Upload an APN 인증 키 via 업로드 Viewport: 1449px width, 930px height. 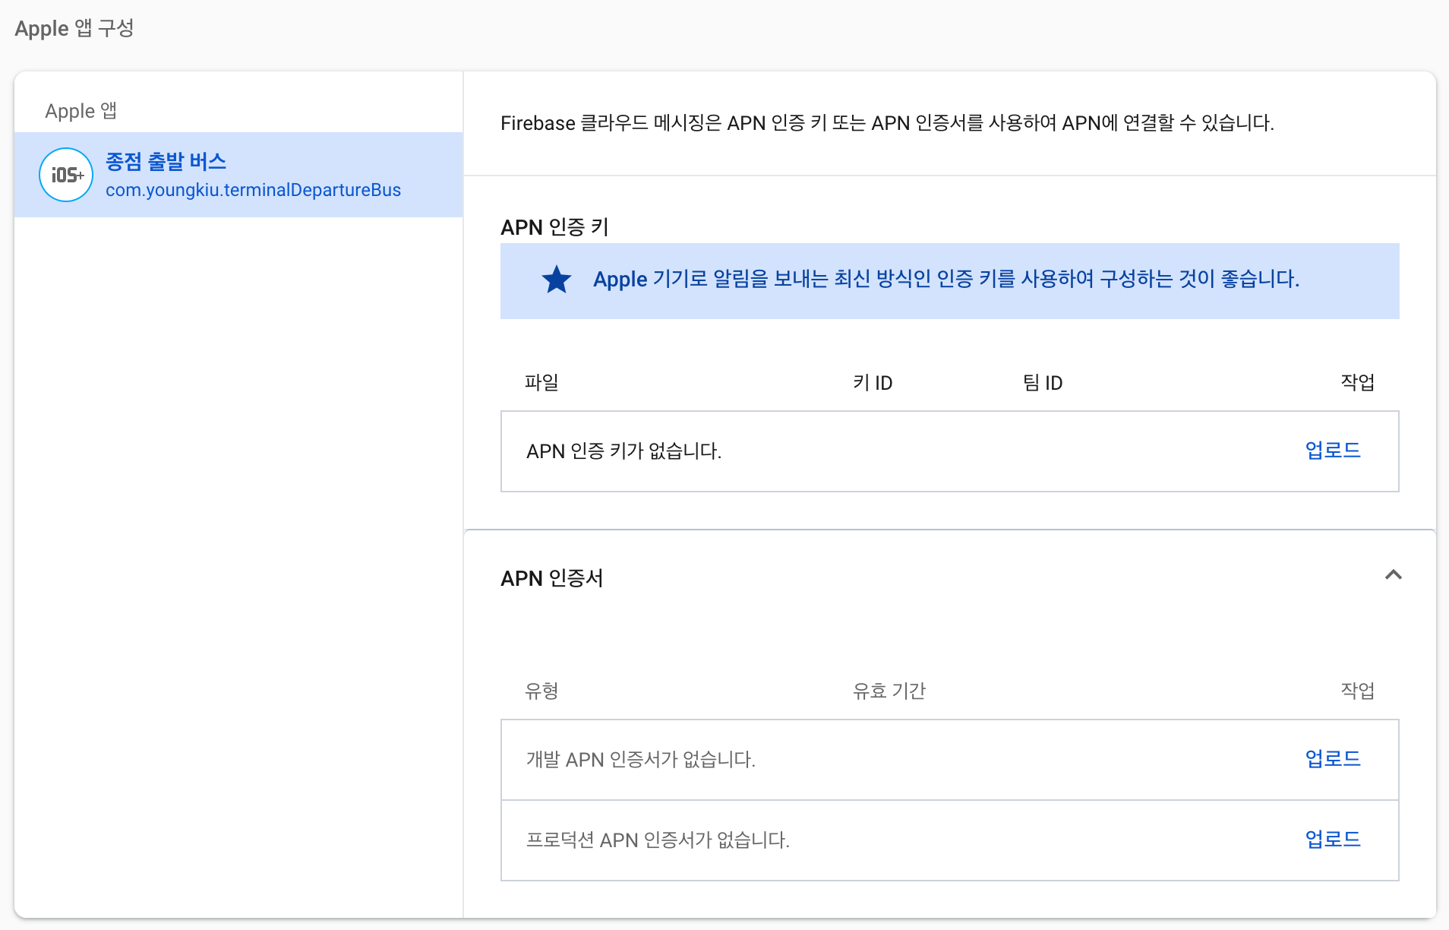pyautogui.click(x=1333, y=451)
